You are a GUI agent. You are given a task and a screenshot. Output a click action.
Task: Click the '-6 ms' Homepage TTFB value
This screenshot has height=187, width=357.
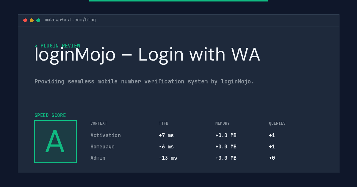click(166, 147)
